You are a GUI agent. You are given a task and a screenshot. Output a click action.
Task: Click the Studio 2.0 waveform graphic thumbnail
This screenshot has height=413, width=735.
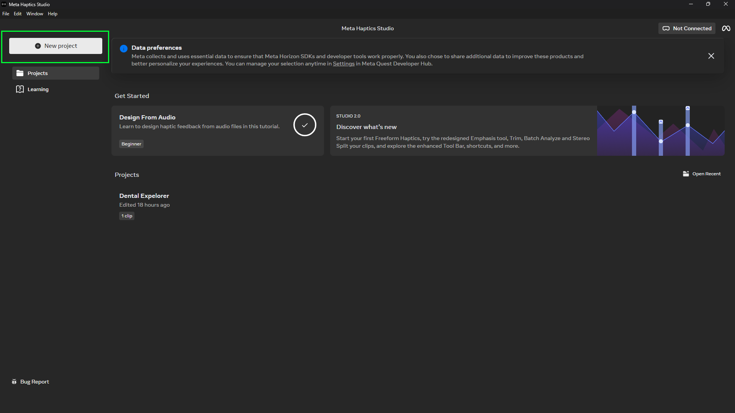point(660,131)
